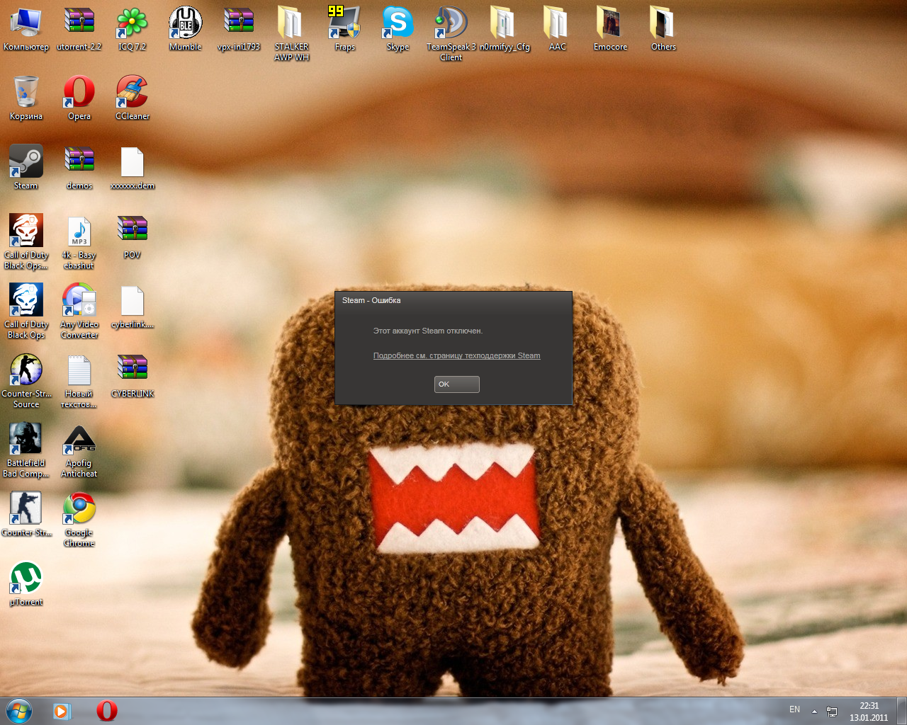Screen dimensions: 907x725
Task: Select the Emocore folder
Action: (x=611, y=29)
